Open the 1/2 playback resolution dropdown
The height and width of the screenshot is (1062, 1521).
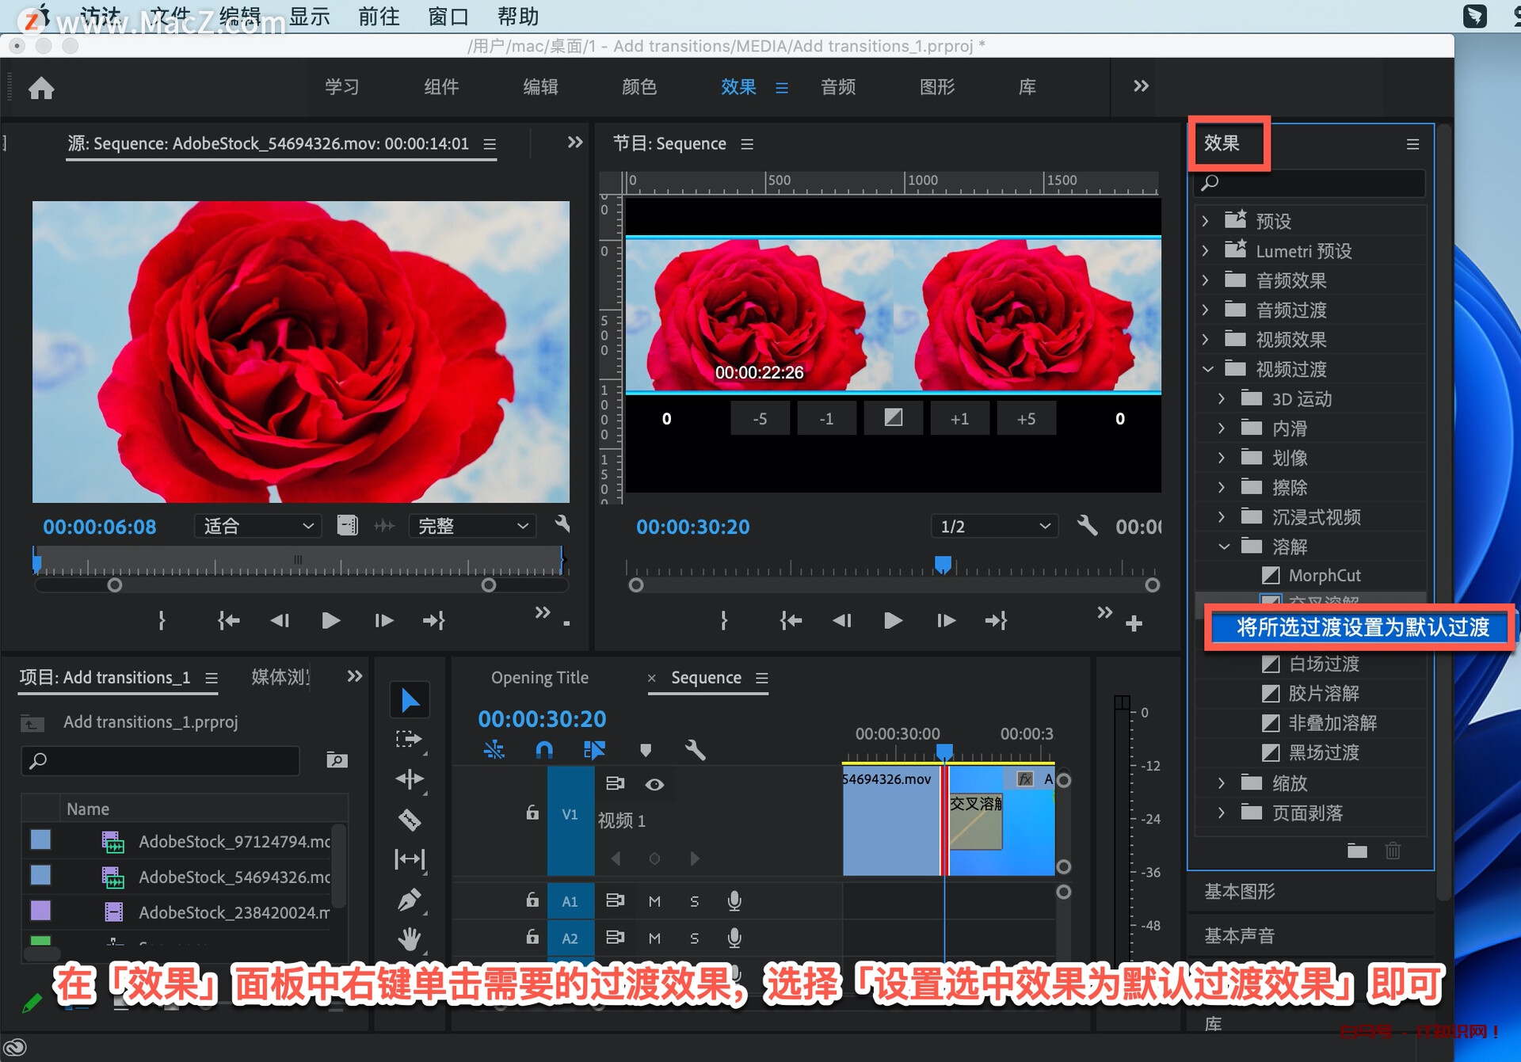pyautogui.click(x=994, y=527)
